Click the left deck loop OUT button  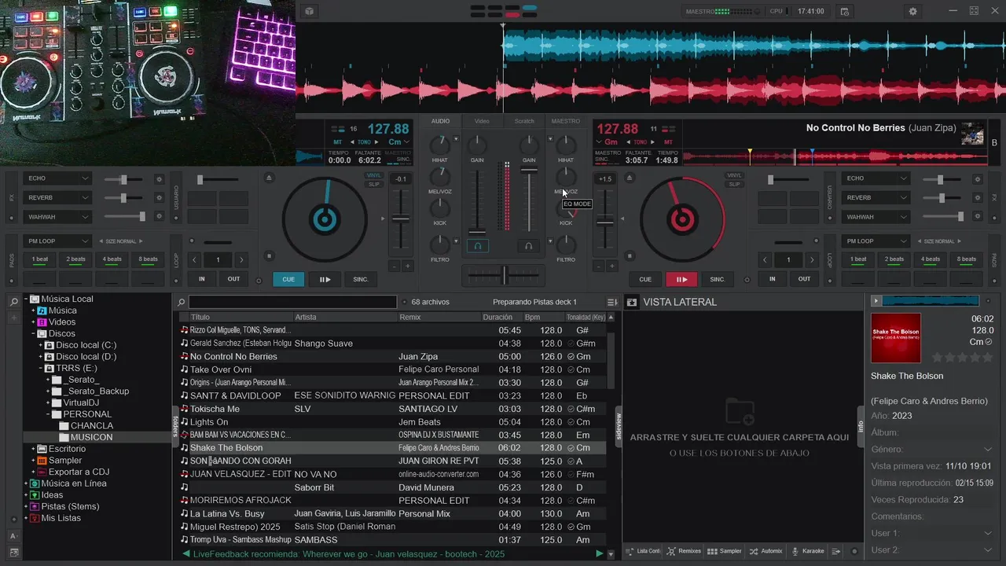(233, 279)
